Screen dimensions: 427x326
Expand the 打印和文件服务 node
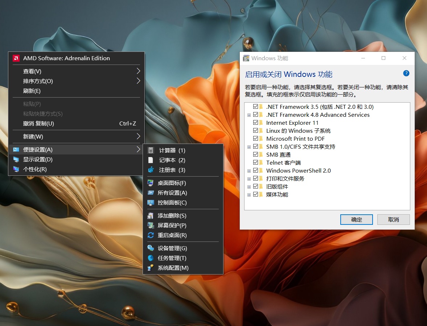pyautogui.click(x=249, y=179)
